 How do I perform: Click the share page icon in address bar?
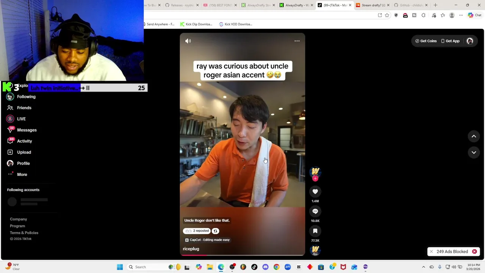pos(380,15)
